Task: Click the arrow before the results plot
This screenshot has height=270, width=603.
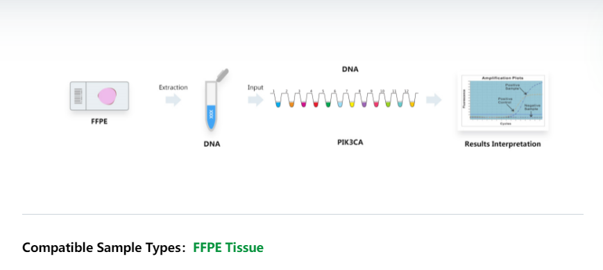Action: pyautogui.click(x=434, y=100)
